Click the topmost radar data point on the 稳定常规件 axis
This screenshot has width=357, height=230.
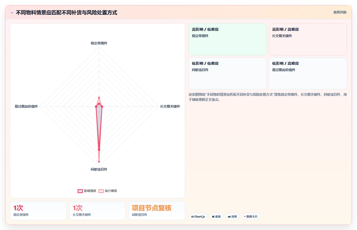pyautogui.click(x=99, y=97)
